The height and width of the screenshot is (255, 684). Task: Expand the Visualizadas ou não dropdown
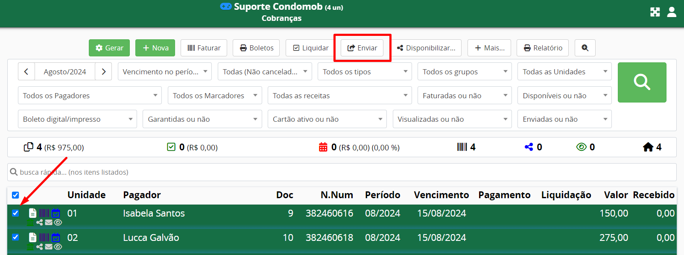[452, 119]
